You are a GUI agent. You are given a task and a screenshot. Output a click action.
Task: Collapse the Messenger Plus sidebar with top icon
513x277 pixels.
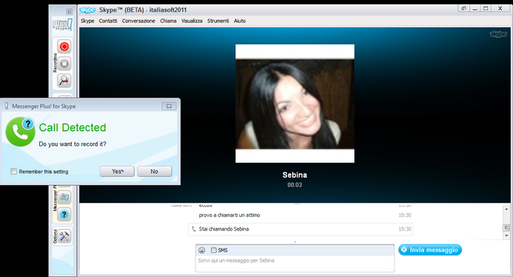[x=69, y=12]
